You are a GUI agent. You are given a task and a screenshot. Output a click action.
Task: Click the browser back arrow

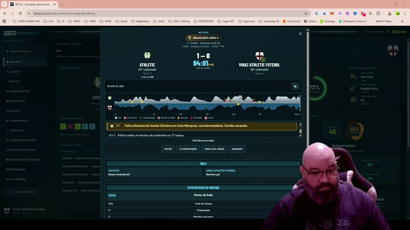click(5, 13)
